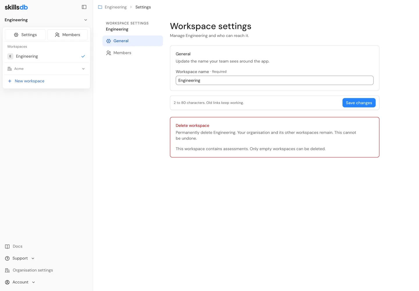The width and height of the screenshot is (419, 291).
Task: Toggle the Engineering workspace switcher chevron
Action: (86, 20)
